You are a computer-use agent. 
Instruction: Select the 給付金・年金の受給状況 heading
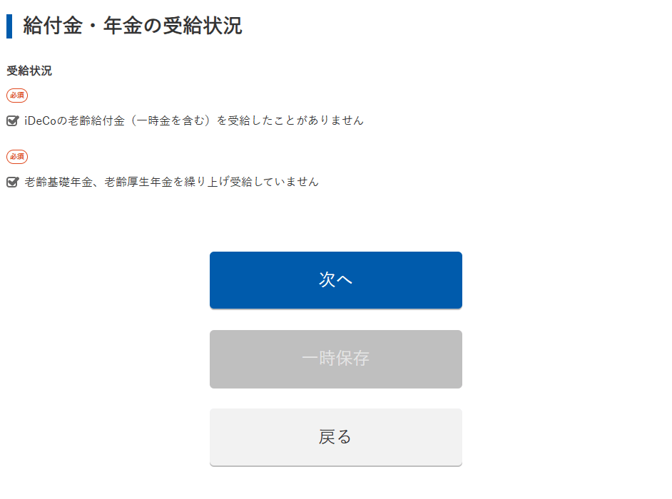click(x=133, y=26)
